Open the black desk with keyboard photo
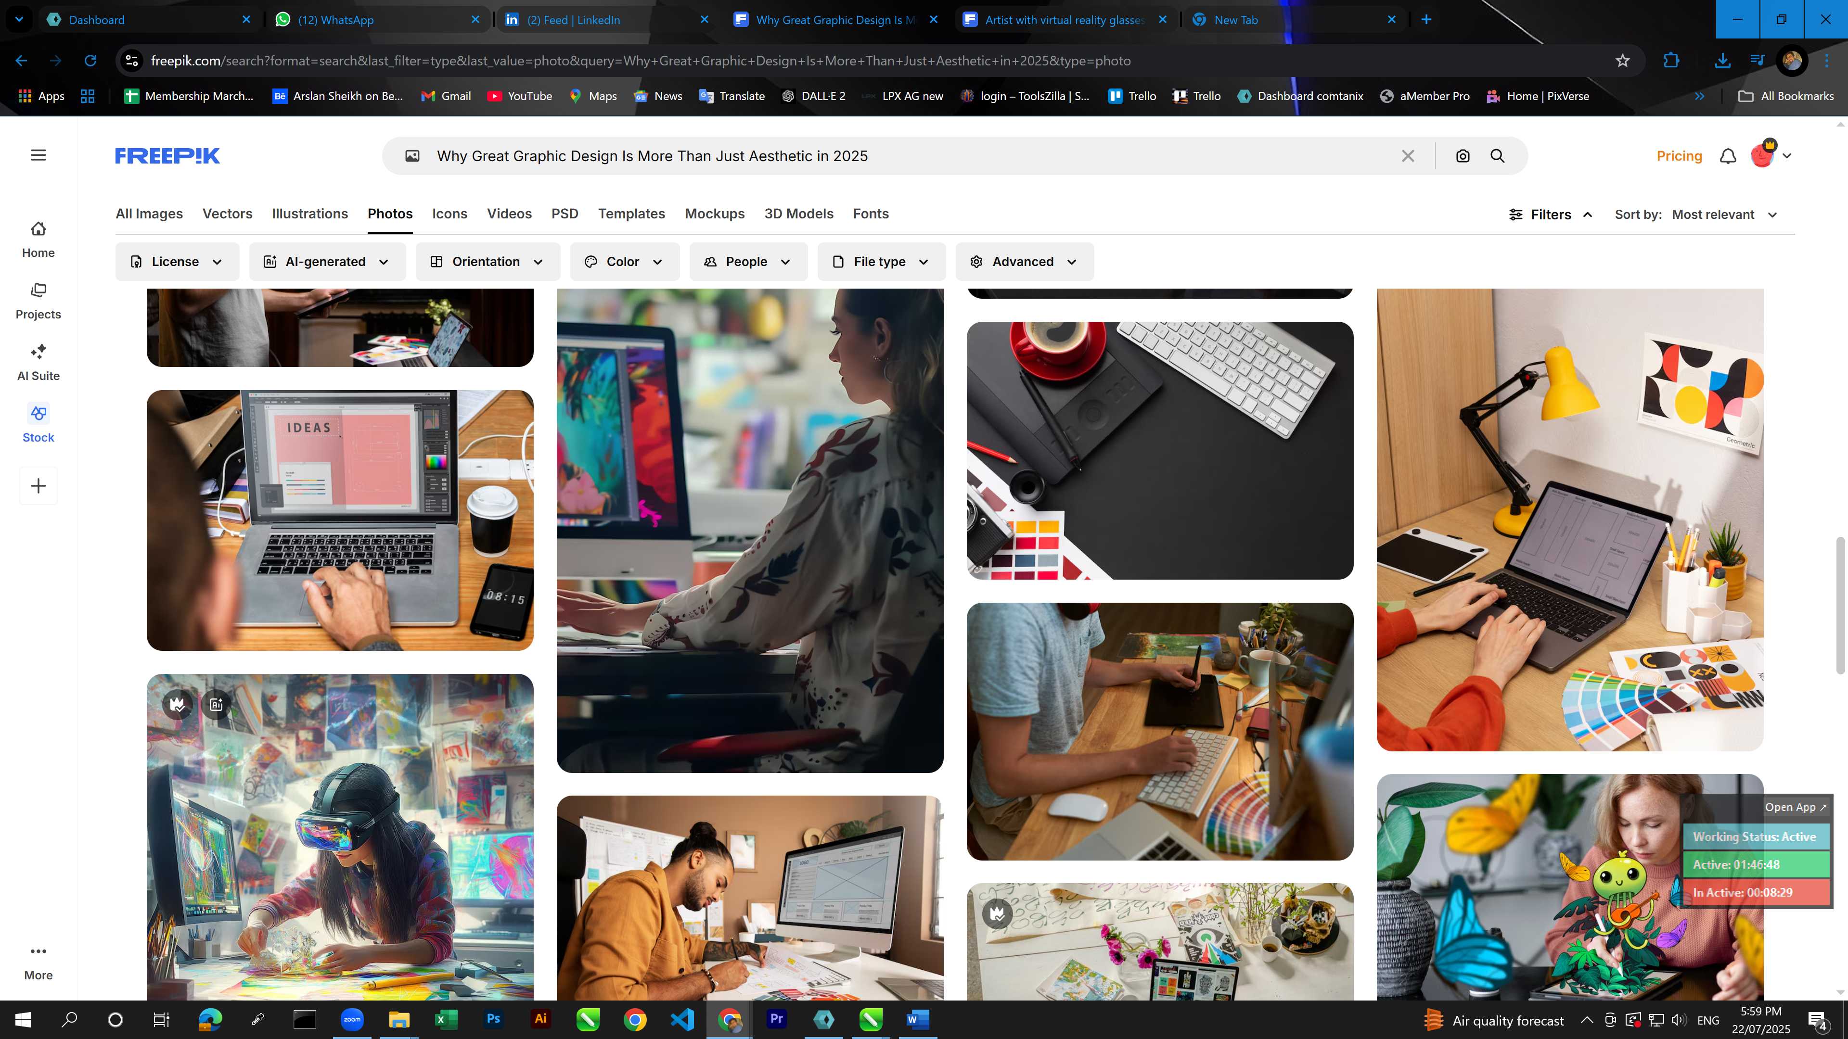This screenshot has width=1848, height=1039. 1160,450
